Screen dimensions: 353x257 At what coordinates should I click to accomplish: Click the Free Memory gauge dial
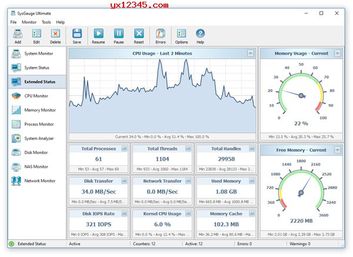(x=301, y=190)
